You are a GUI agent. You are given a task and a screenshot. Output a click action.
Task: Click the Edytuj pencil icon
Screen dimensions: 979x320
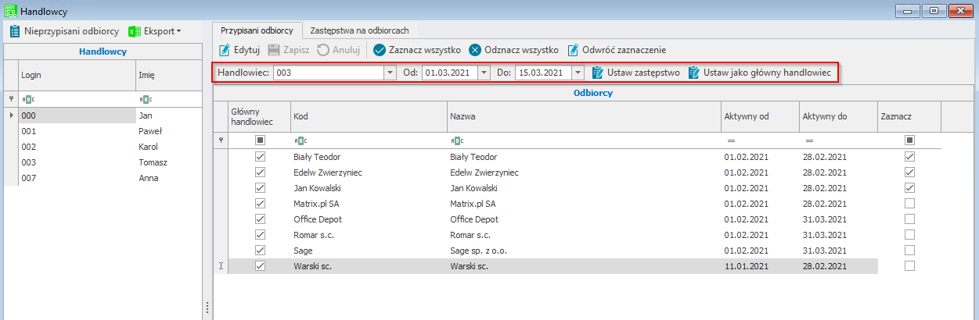225,50
